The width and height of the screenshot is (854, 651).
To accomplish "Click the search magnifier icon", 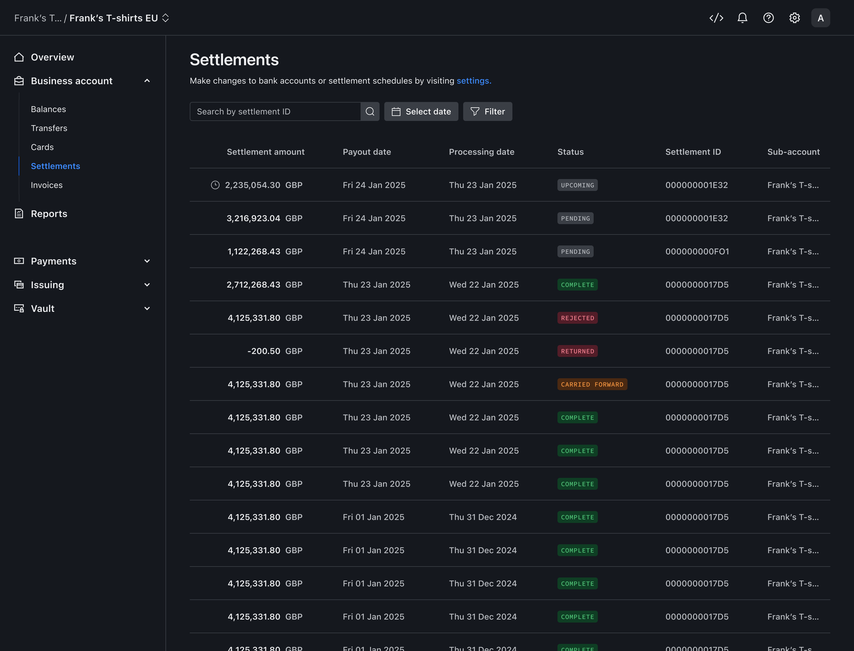I will pyautogui.click(x=370, y=111).
